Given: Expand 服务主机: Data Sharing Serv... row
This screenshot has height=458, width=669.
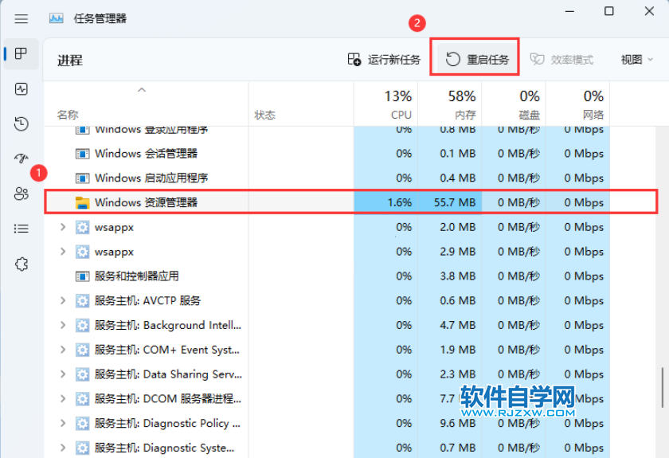Looking at the screenshot, I should click(x=63, y=374).
